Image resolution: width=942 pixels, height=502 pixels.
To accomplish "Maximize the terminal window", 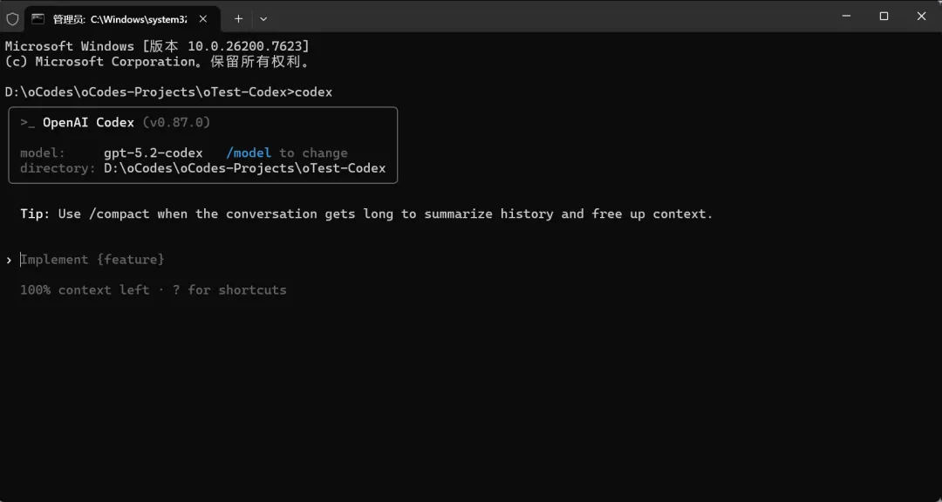I will [884, 16].
